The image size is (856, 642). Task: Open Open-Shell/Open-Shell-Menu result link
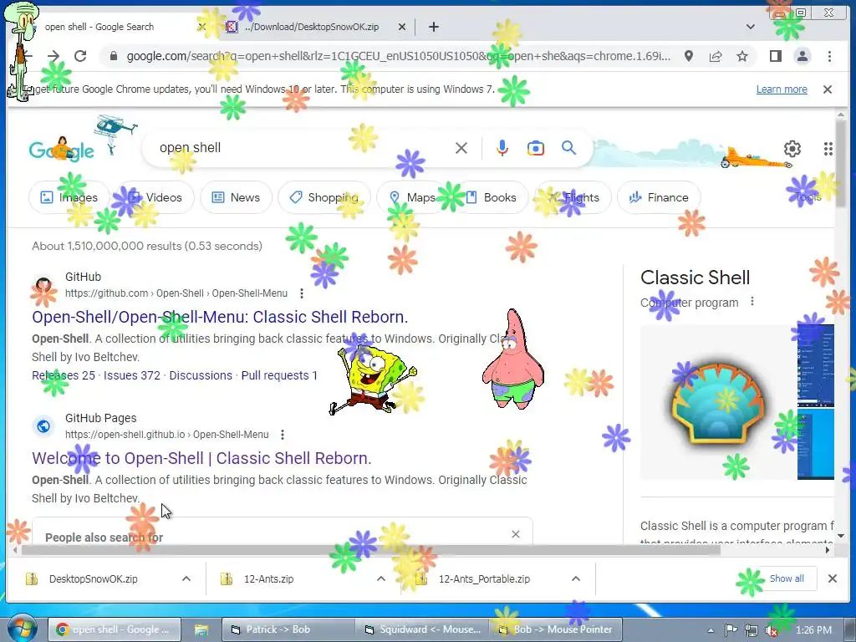click(x=220, y=317)
